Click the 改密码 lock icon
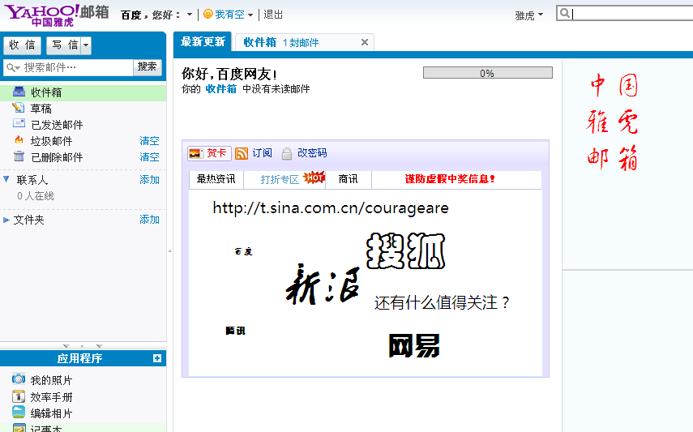 click(x=287, y=153)
